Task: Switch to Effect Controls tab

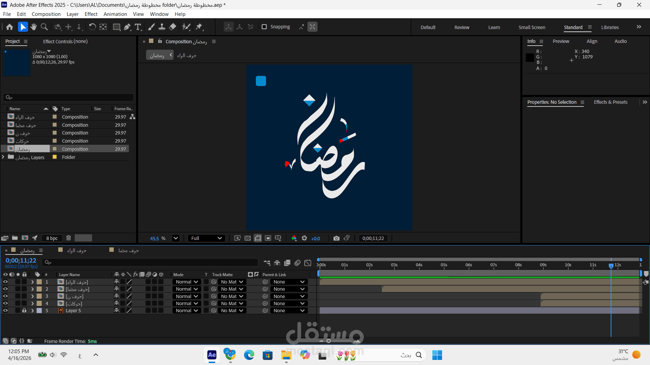Action: point(65,41)
